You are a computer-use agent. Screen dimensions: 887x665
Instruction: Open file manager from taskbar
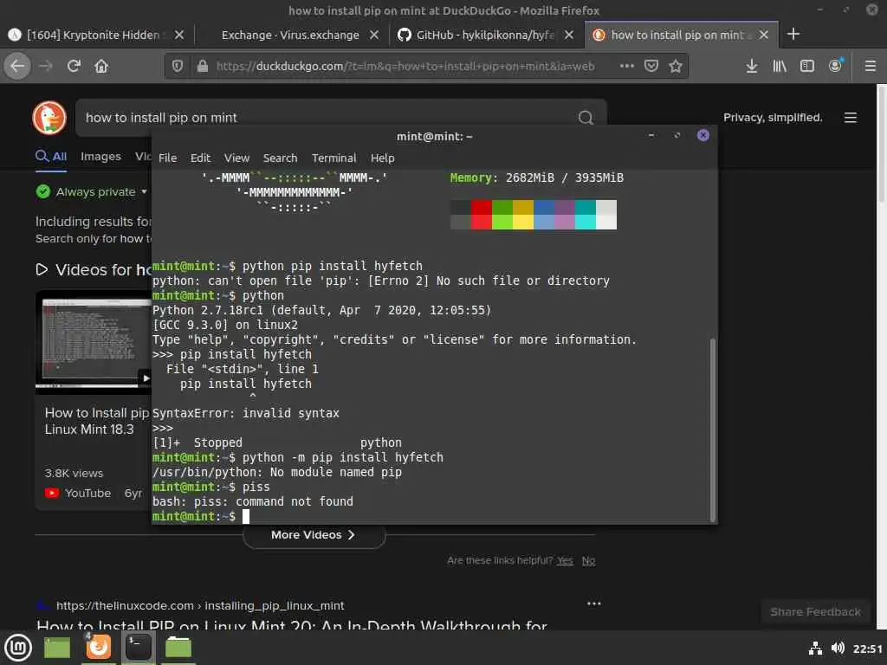178,648
